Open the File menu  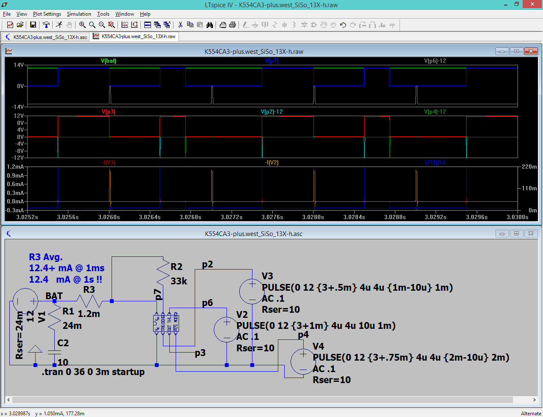point(7,14)
